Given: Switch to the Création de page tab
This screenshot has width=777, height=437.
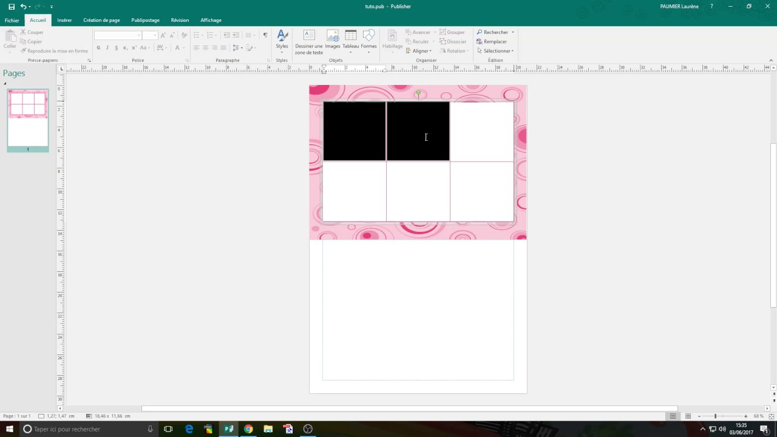Looking at the screenshot, I should [101, 20].
